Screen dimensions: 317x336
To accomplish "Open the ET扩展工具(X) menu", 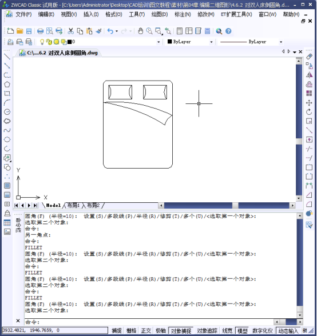I will coord(236,14).
